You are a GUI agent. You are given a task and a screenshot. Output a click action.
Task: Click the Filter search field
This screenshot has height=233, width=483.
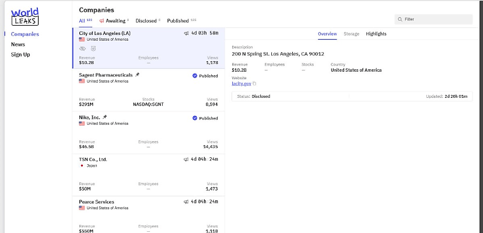pyautogui.click(x=433, y=19)
